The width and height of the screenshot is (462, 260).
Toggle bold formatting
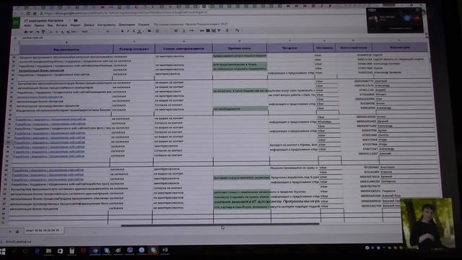click(x=123, y=31)
